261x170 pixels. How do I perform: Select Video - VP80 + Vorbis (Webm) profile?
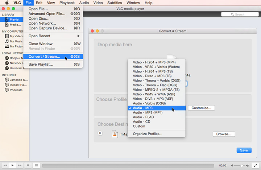157,67
